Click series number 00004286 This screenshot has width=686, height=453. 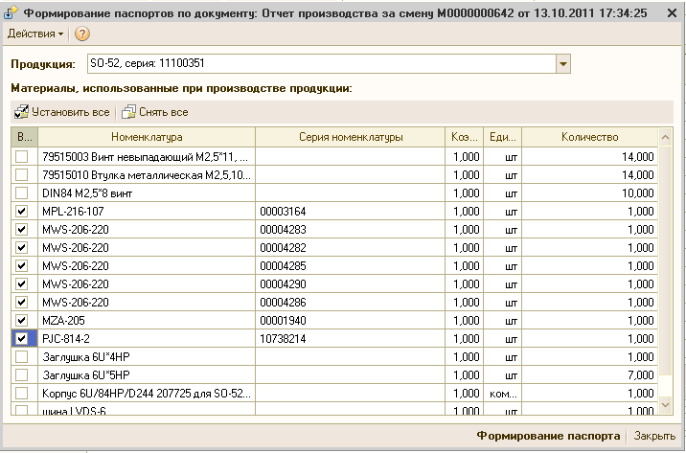click(x=283, y=303)
